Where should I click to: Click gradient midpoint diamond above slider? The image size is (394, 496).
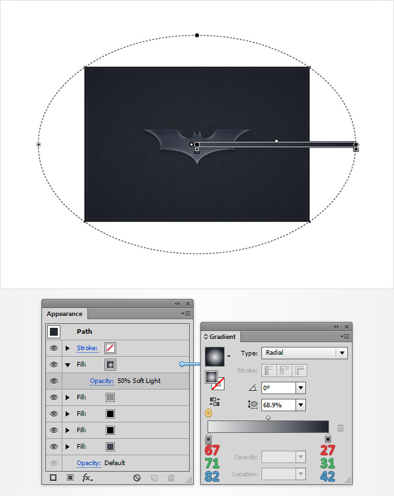(268, 418)
